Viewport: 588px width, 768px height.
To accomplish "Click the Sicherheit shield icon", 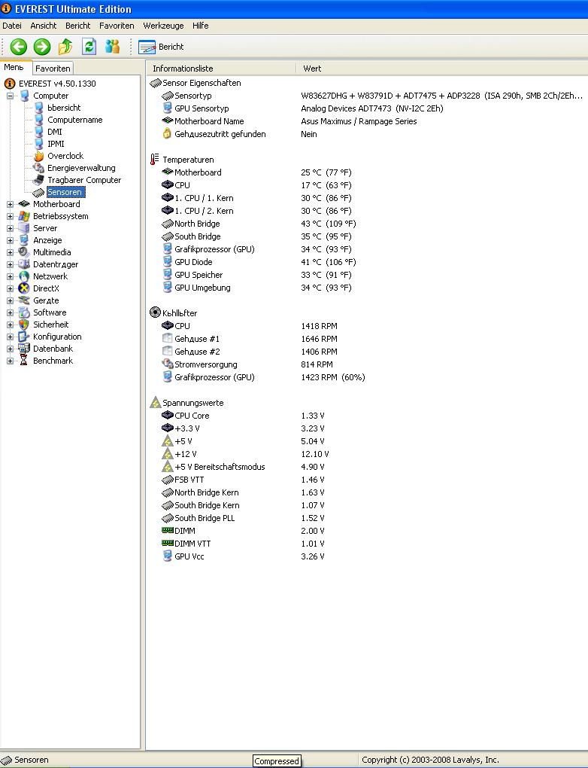I will 23,325.
